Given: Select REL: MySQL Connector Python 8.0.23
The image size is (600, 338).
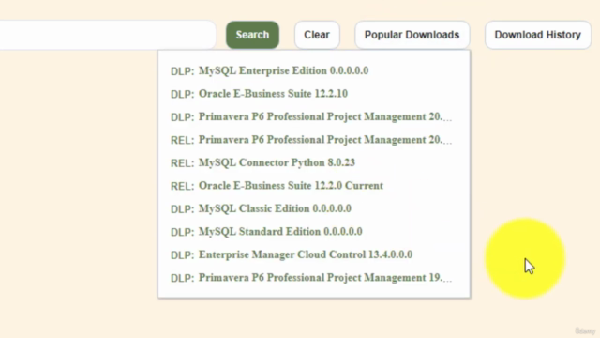Looking at the screenshot, I should pyautogui.click(x=262, y=162).
